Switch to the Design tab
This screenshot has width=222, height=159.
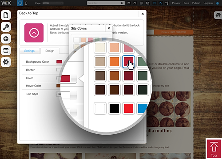pos(50,51)
